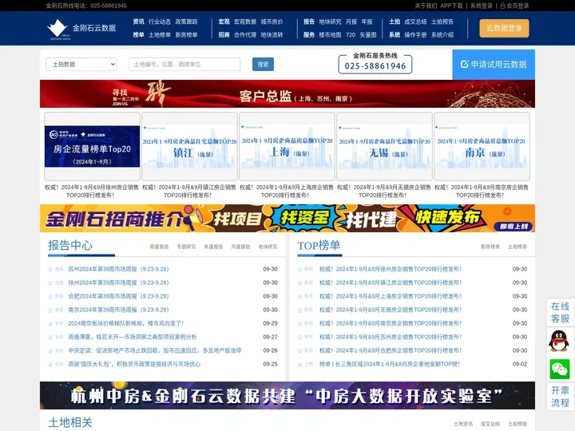Open 矢量图 navigation item
Viewport: 575px width, 431px height.
[368, 35]
